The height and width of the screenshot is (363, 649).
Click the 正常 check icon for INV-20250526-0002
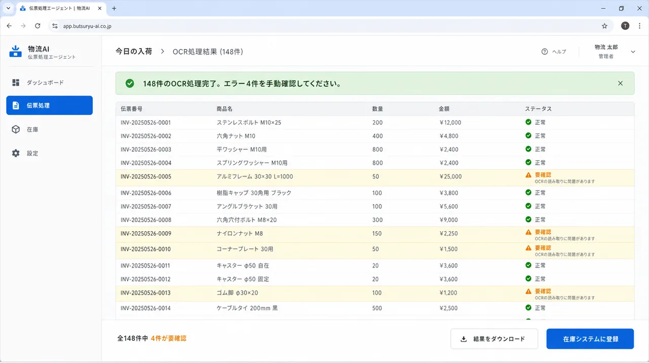click(528, 135)
